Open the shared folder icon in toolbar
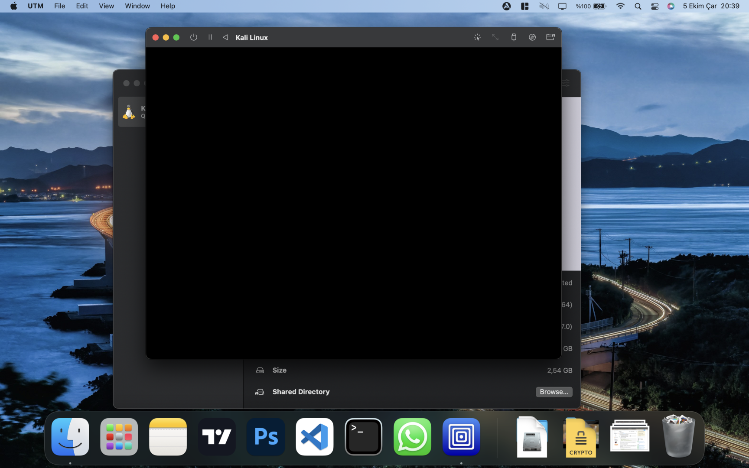 (x=550, y=37)
